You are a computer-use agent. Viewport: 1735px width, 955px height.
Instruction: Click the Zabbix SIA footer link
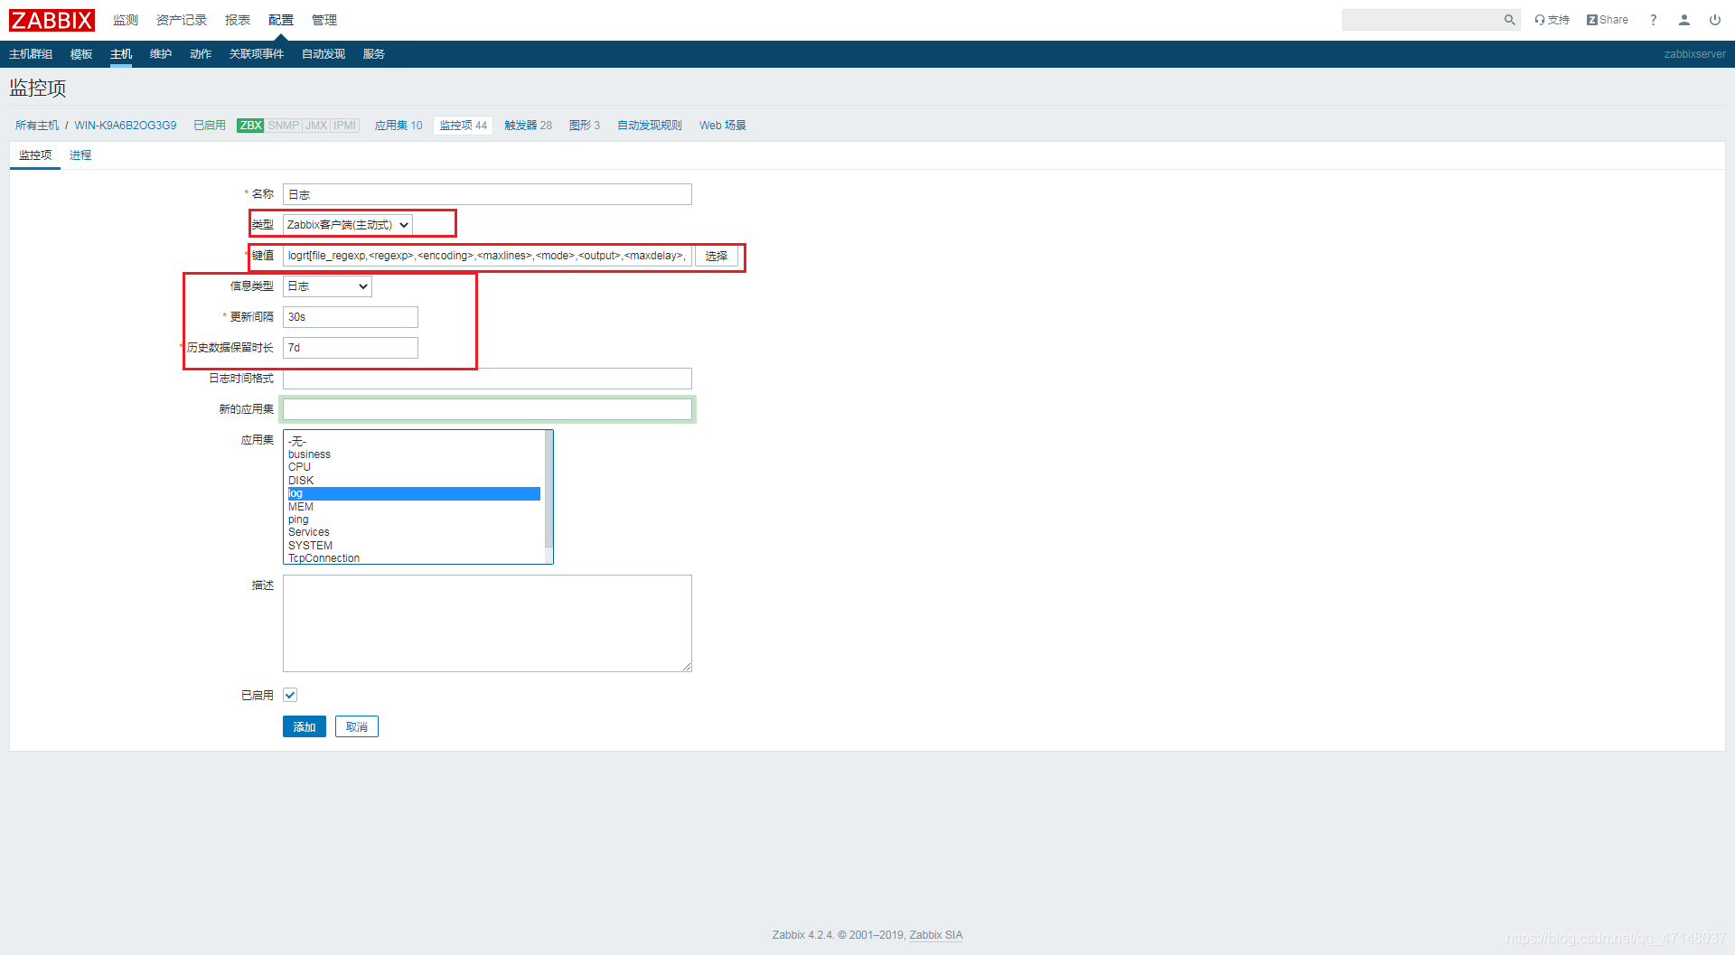point(936,935)
